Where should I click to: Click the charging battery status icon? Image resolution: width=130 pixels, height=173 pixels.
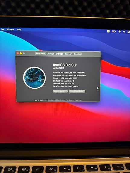point(114,32)
